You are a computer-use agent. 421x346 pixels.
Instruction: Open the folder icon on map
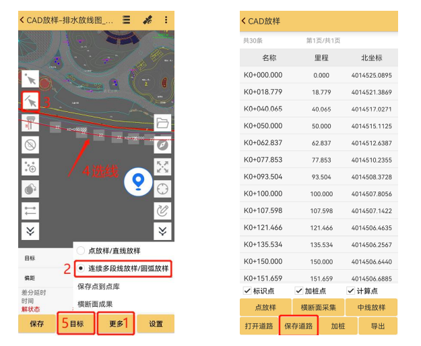tap(162, 123)
